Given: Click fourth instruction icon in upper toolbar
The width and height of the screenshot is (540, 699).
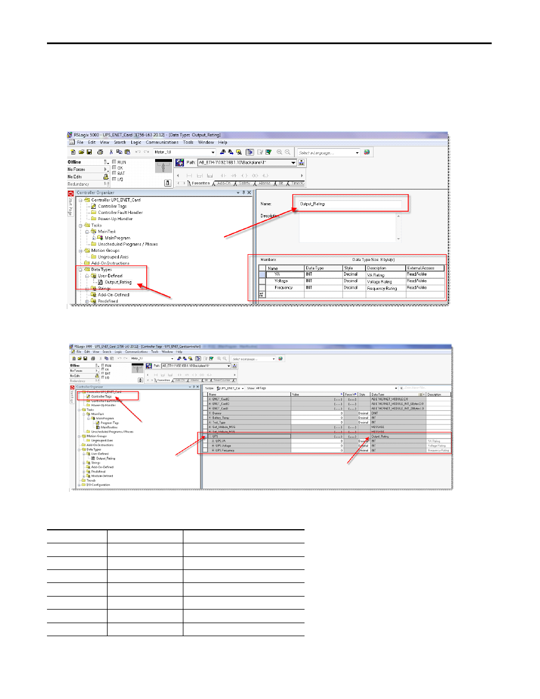Looking at the screenshot, I should [x=223, y=175].
